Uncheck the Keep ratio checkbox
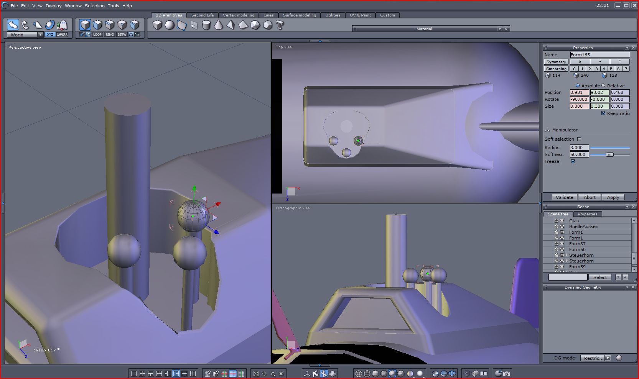The height and width of the screenshot is (379, 639). point(603,113)
